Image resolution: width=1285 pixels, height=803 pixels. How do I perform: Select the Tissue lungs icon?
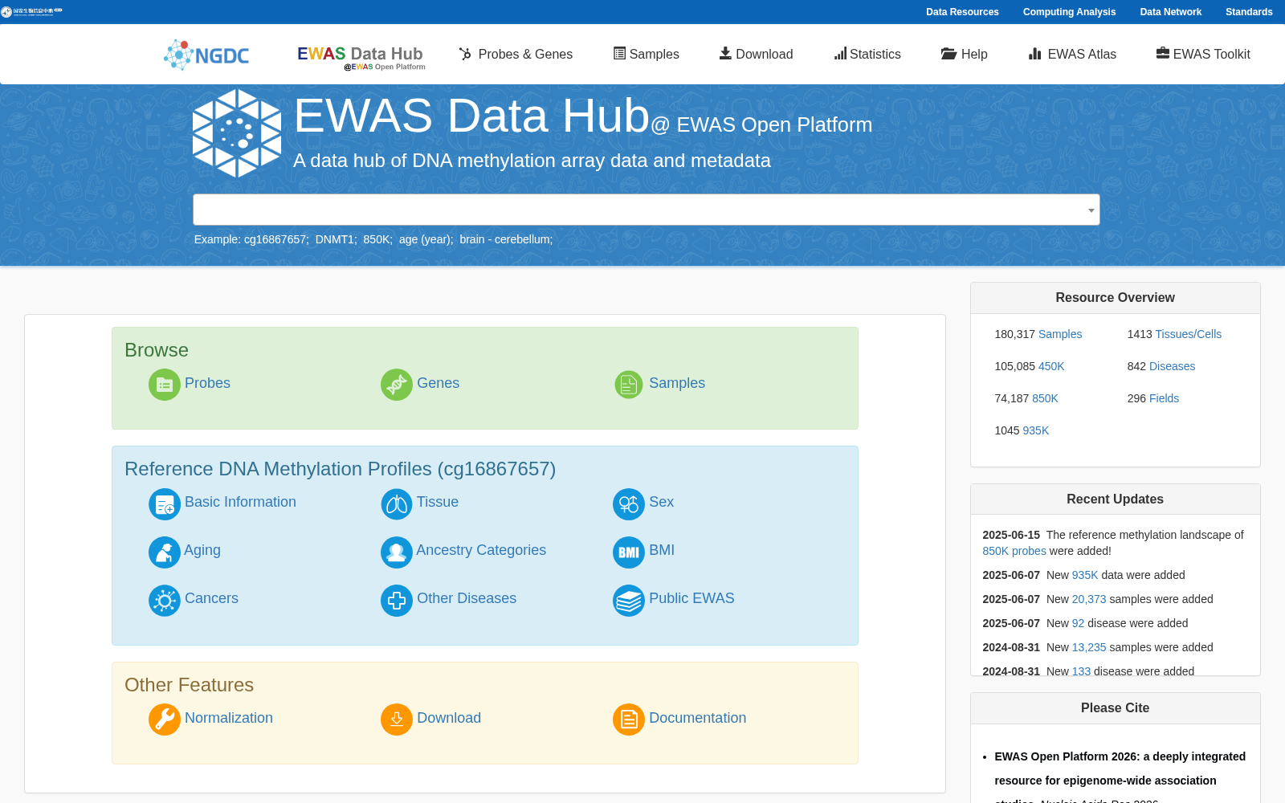[x=397, y=504]
